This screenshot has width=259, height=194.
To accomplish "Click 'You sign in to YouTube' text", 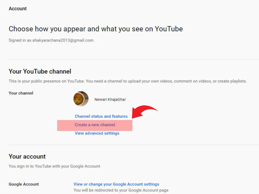I will (x=54, y=166).
